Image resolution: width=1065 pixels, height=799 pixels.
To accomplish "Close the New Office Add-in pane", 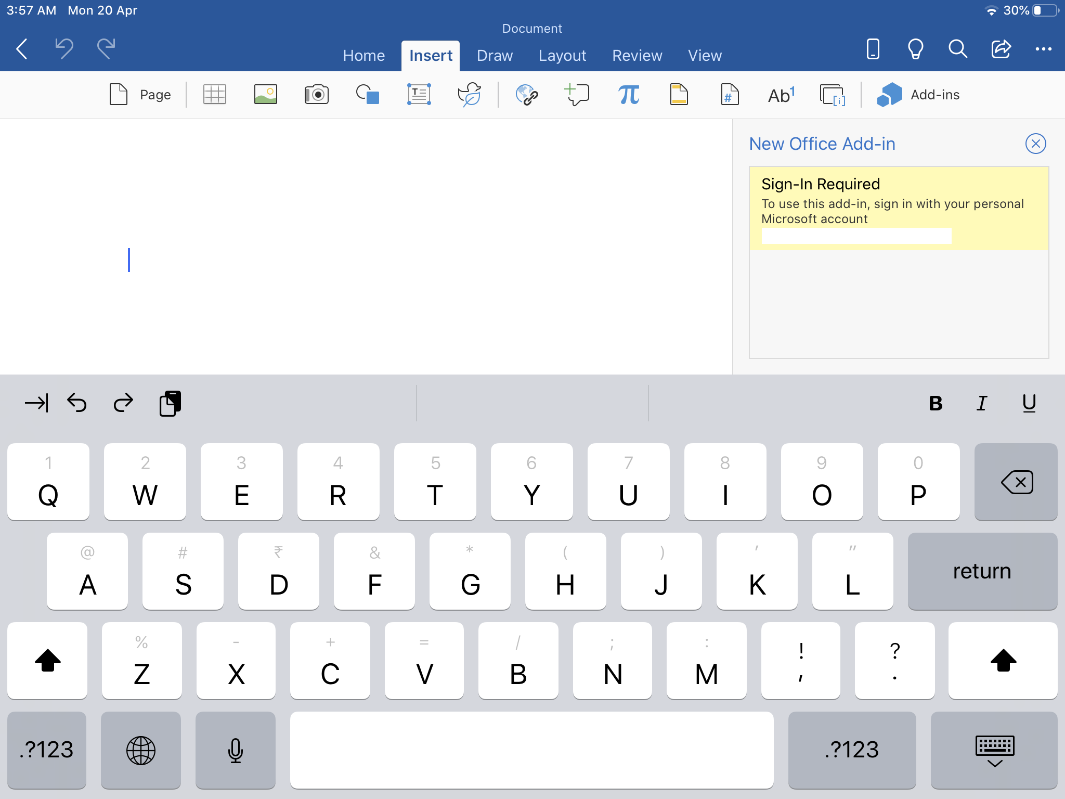I will 1035,144.
